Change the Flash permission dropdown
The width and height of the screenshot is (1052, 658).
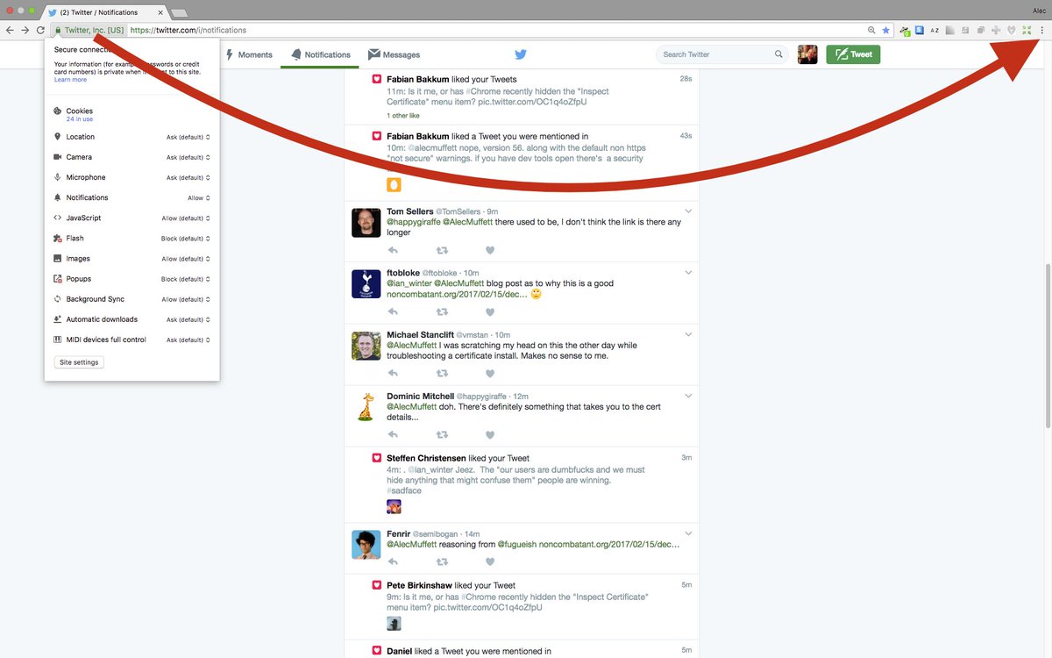tap(186, 239)
